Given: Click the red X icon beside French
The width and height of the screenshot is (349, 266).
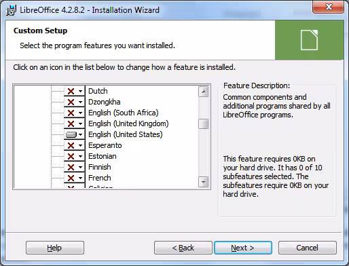Looking at the screenshot, I should tap(71, 178).
